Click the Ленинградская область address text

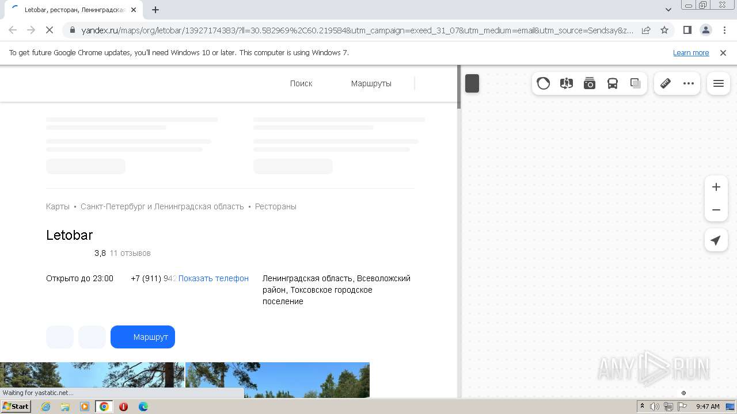[337, 290]
